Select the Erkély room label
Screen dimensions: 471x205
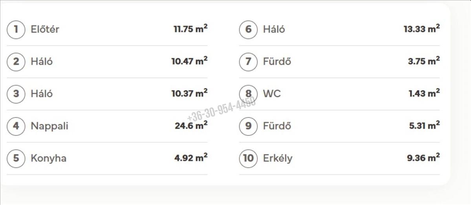[277, 158]
